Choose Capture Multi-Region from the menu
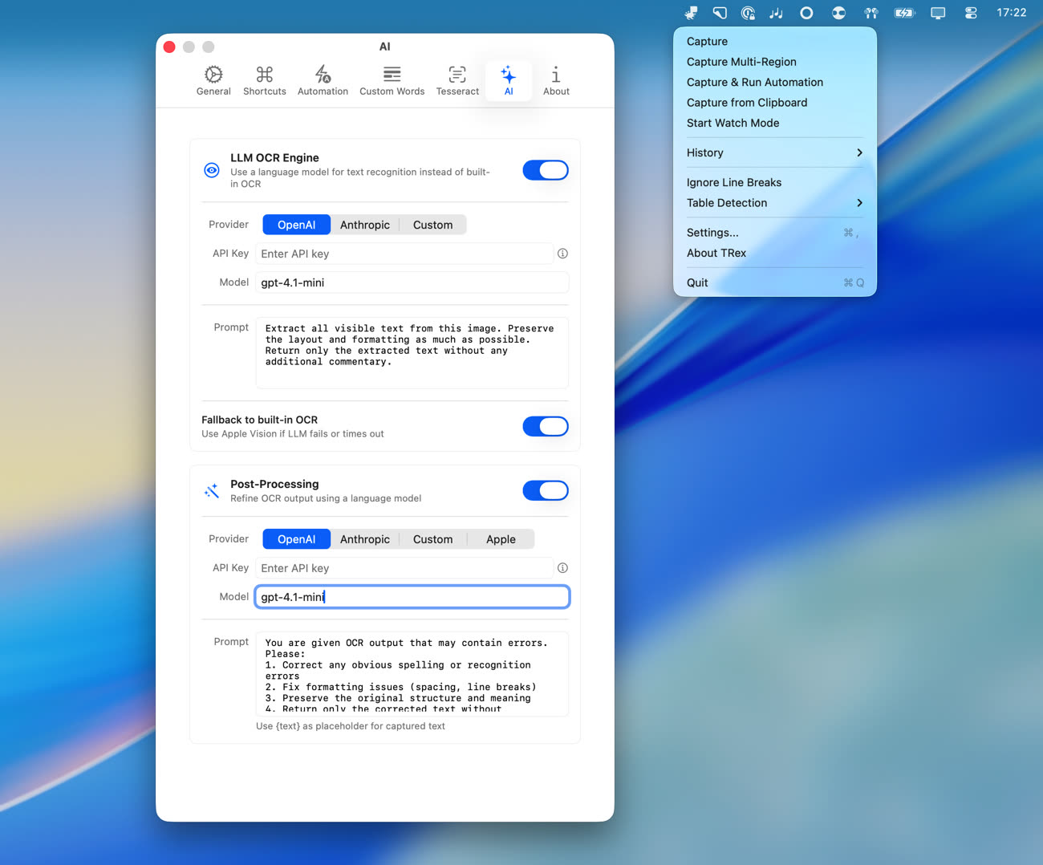This screenshot has width=1043, height=865. point(741,62)
